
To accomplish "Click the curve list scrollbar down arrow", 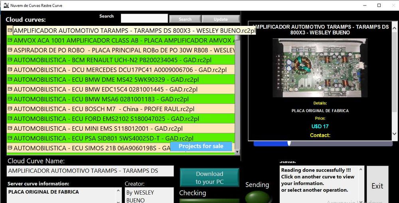I will pos(237,152).
